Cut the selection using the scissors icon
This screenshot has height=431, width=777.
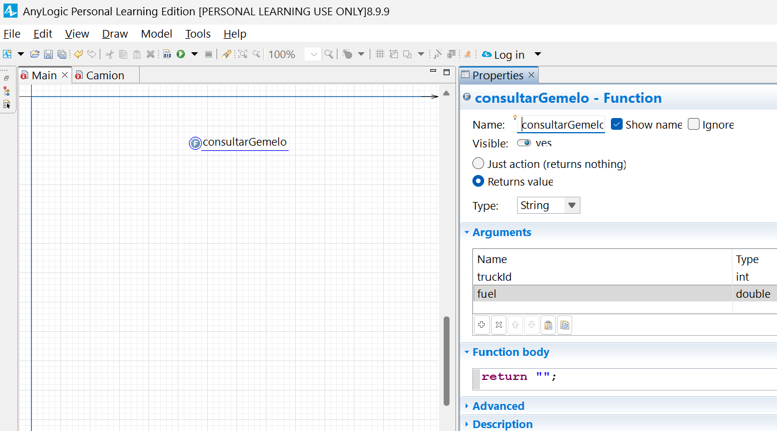[110, 54]
